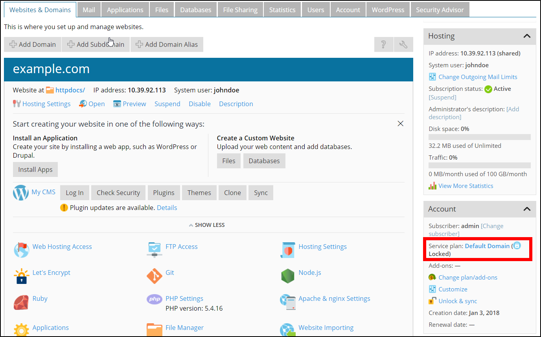Image resolution: width=541 pixels, height=337 pixels.
Task: Click the Install Apps button
Action: click(35, 169)
